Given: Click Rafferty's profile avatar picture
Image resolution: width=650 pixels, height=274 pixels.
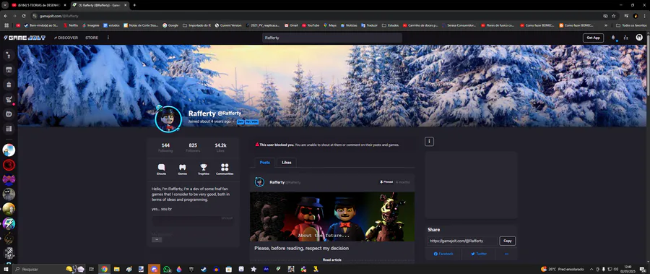Looking at the screenshot, I should [x=168, y=119].
